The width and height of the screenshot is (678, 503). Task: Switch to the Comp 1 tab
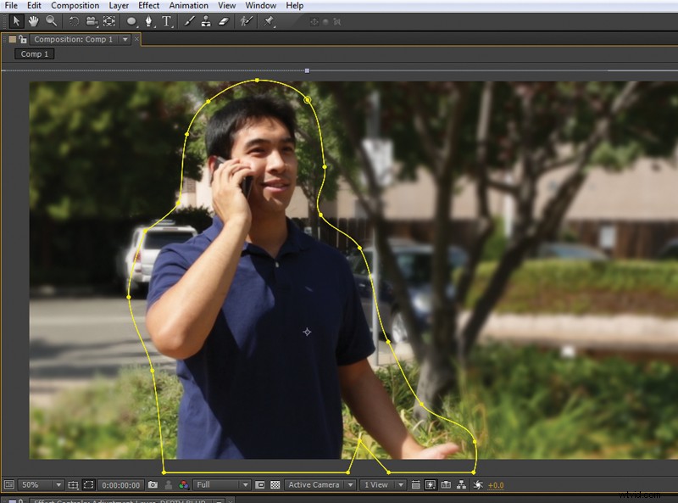32,53
